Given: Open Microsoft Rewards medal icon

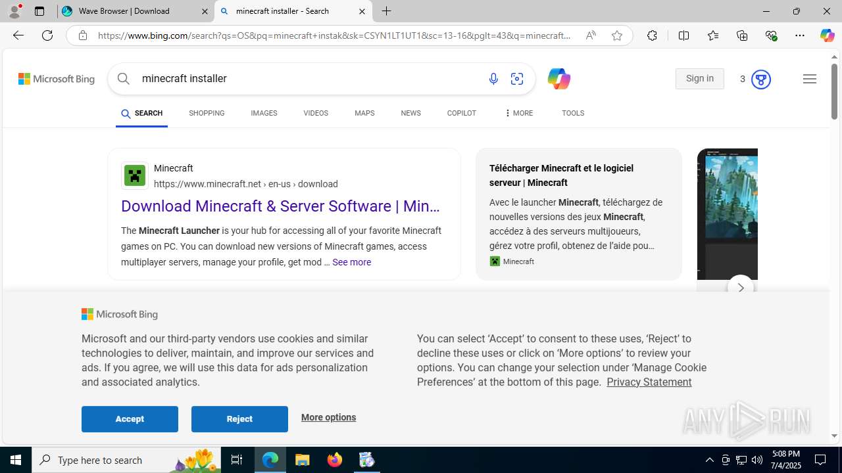Looking at the screenshot, I should click(760, 79).
